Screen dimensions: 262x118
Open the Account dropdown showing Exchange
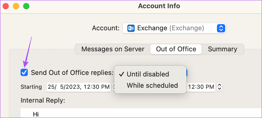(x=174, y=28)
